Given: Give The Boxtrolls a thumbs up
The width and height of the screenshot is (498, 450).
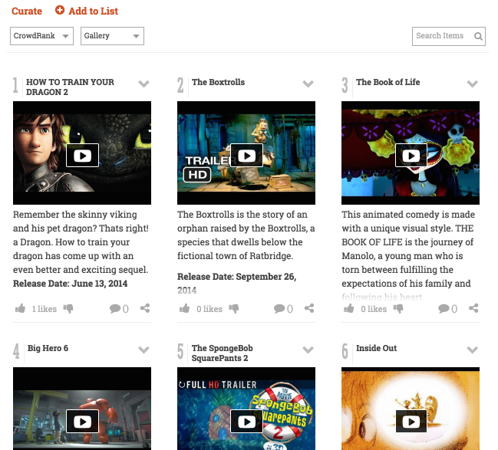Looking at the screenshot, I should click(x=184, y=308).
